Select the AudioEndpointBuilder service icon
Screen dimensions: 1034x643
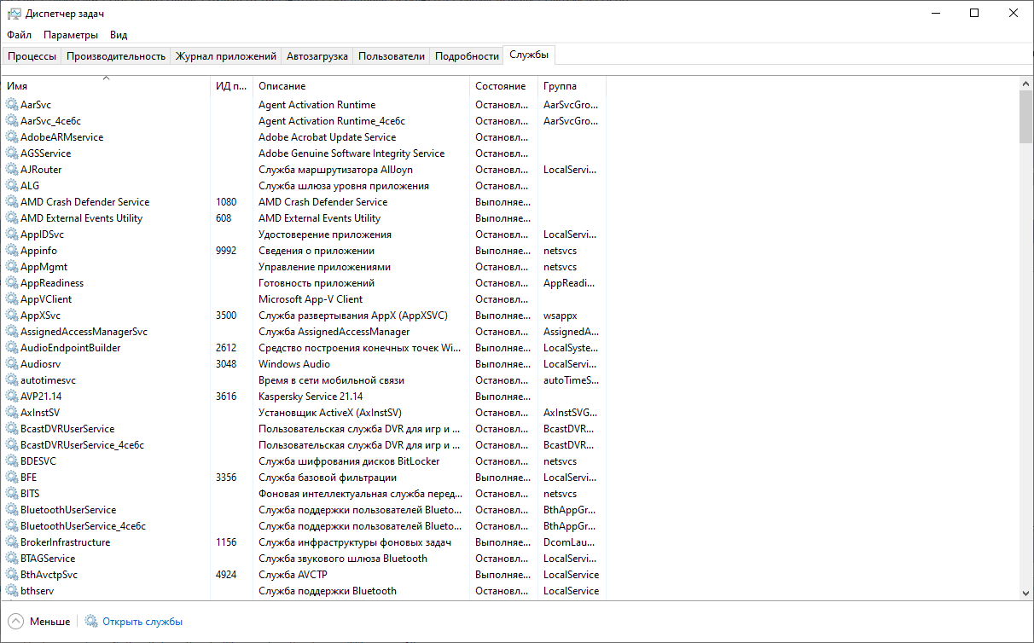click(x=12, y=348)
